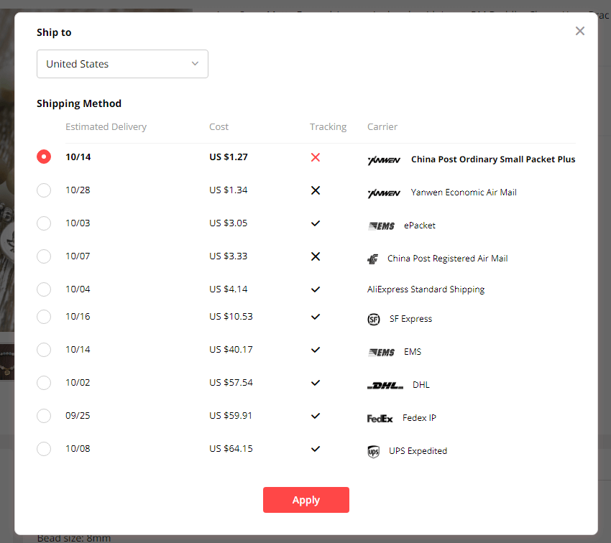Click the red no-tracking X icon
The width and height of the screenshot is (611, 543).
[315, 157]
